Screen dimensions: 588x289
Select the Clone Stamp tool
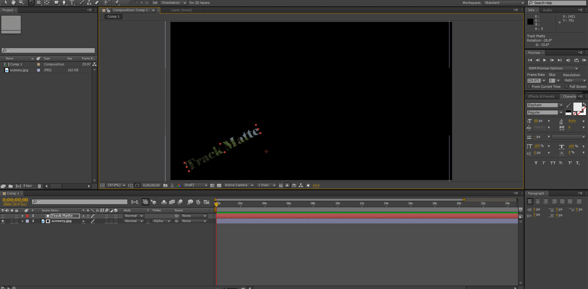click(x=89, y=2)
